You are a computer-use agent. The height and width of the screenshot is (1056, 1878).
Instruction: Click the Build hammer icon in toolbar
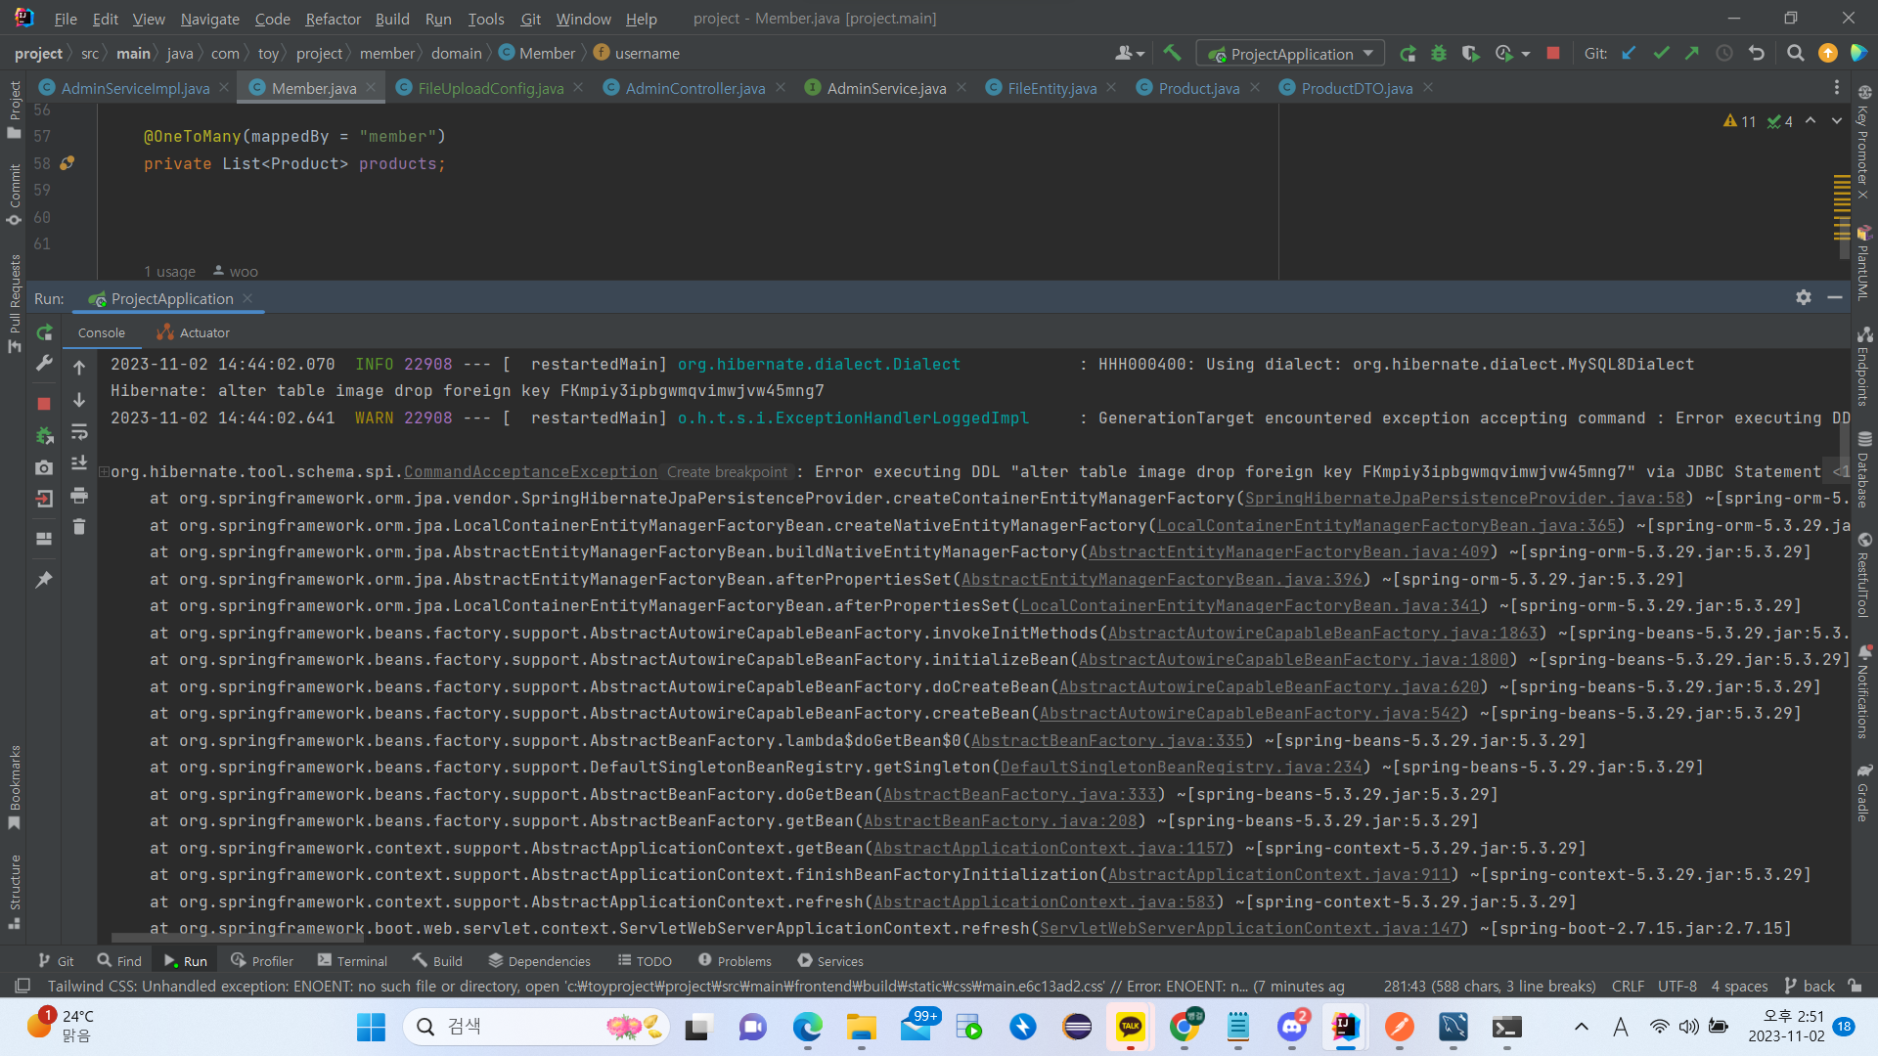tap(1172, 54)
